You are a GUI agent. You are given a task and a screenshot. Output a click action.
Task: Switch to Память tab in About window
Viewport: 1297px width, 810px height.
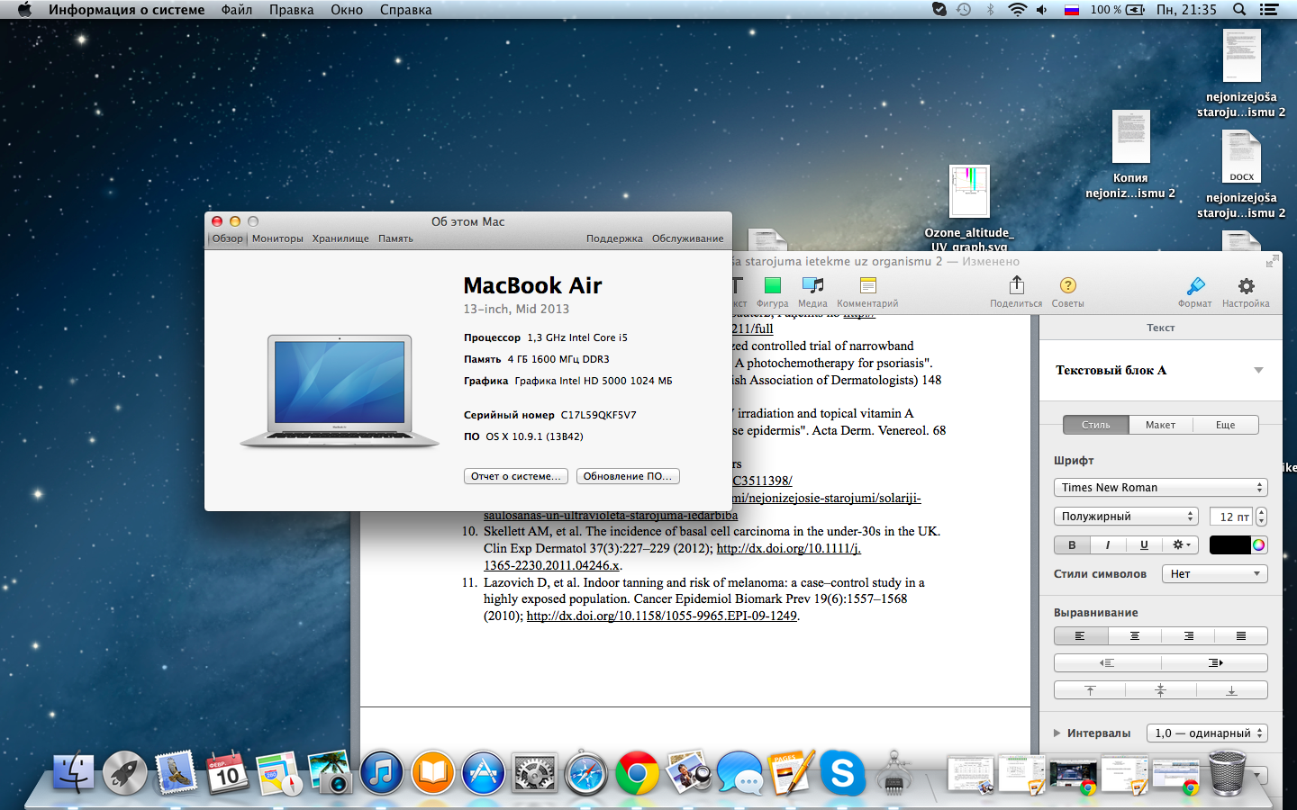[395, 238]
